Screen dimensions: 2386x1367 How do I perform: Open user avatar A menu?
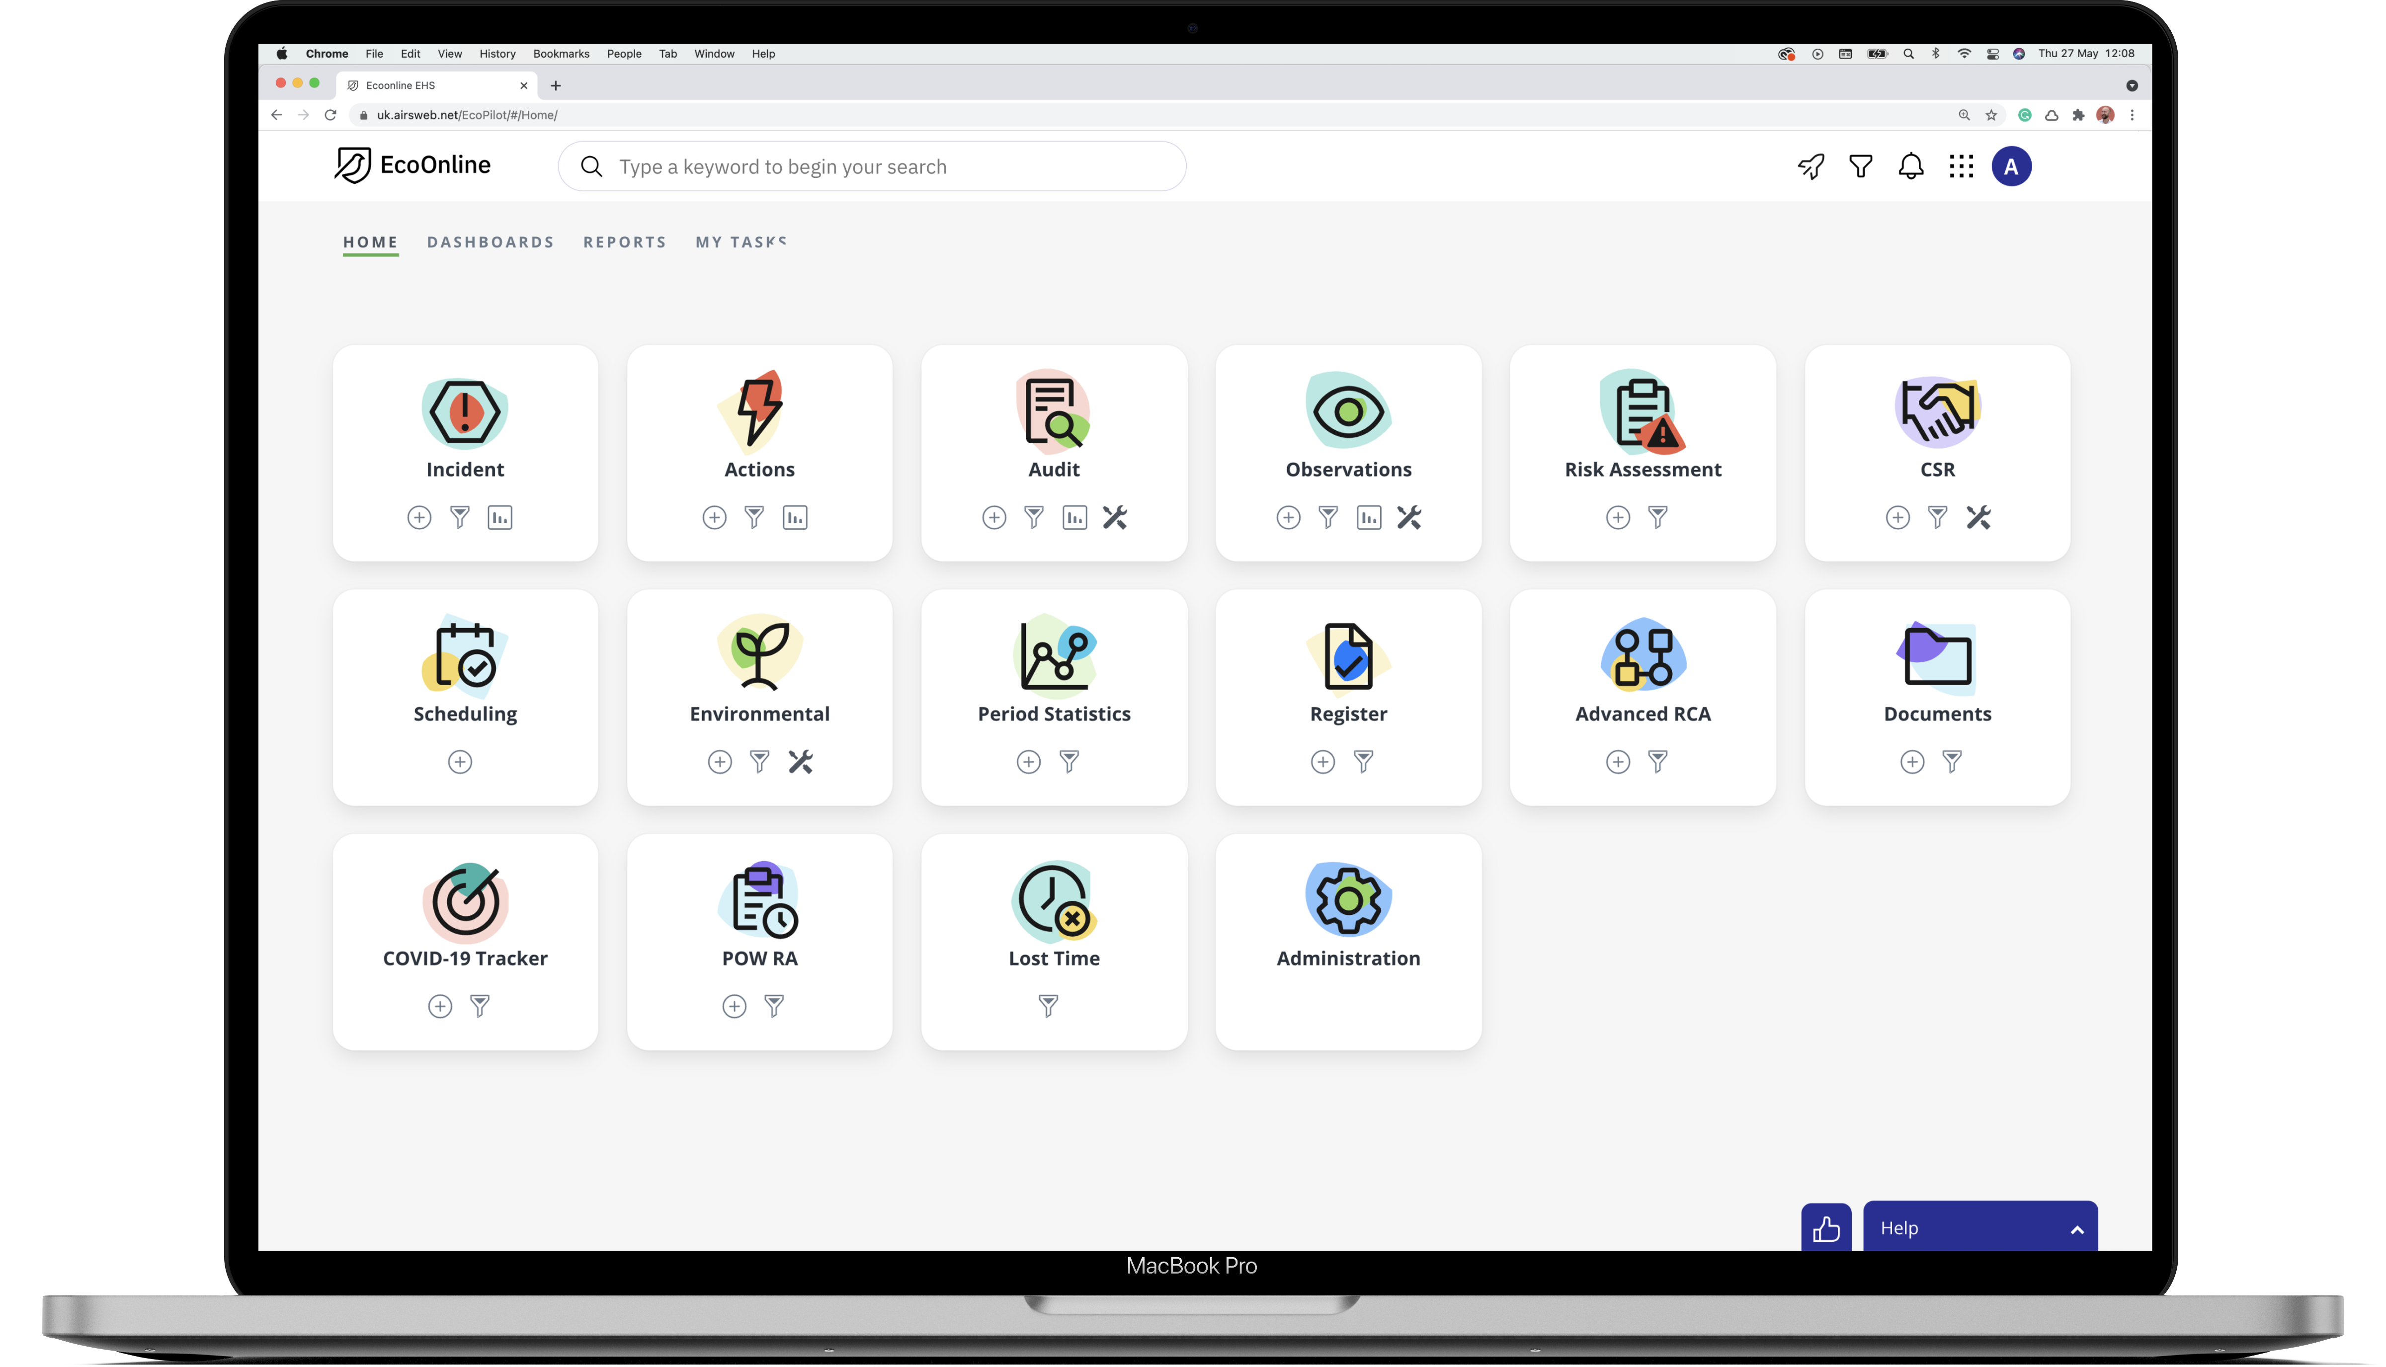(x=2011, y=166)
